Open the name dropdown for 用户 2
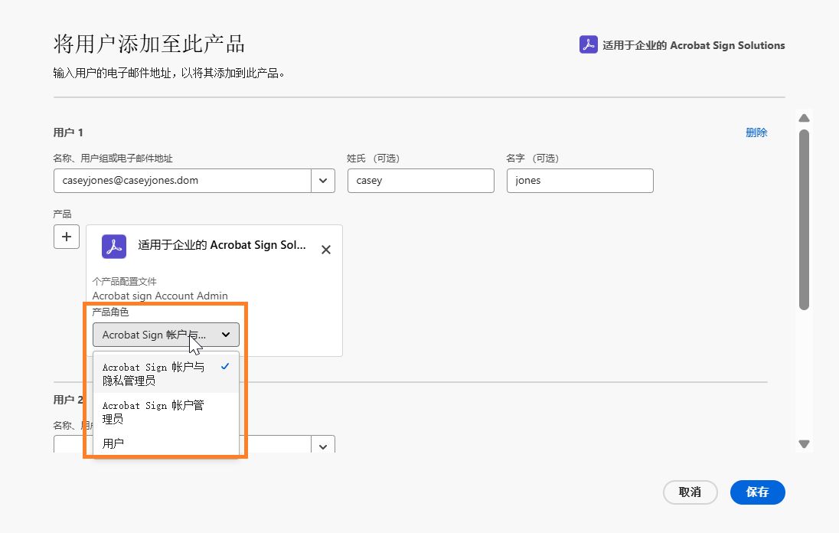The height and width of the screenshot is (533, 839). point(322,446)
